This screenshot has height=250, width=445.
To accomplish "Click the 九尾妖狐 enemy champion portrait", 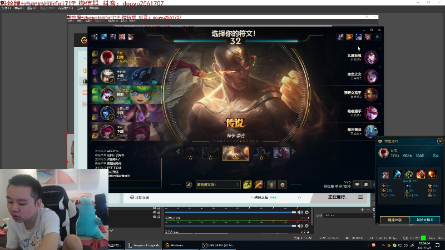I will coord(371,58).
